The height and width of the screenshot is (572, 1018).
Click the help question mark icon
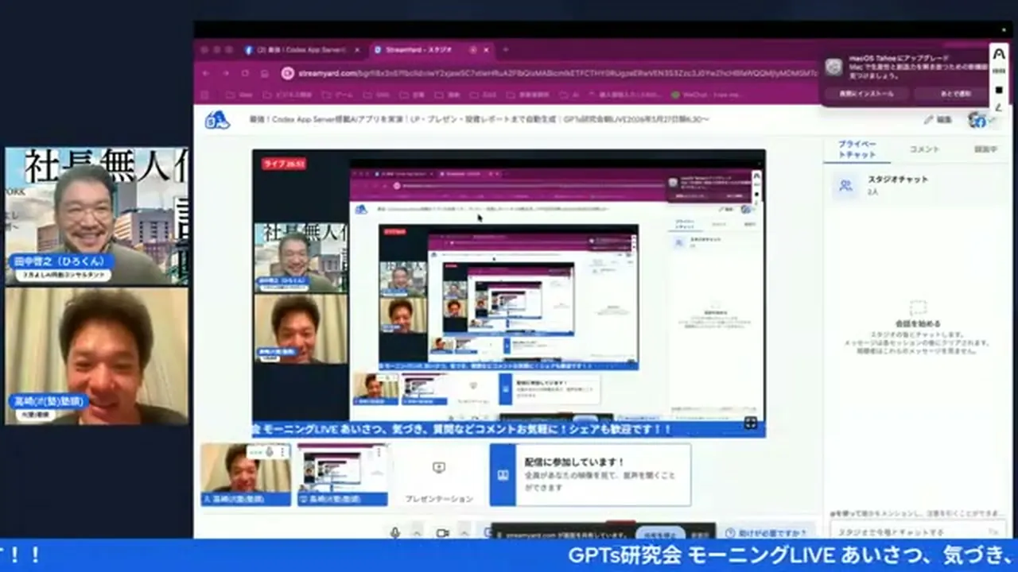click(x=730, y=533)
